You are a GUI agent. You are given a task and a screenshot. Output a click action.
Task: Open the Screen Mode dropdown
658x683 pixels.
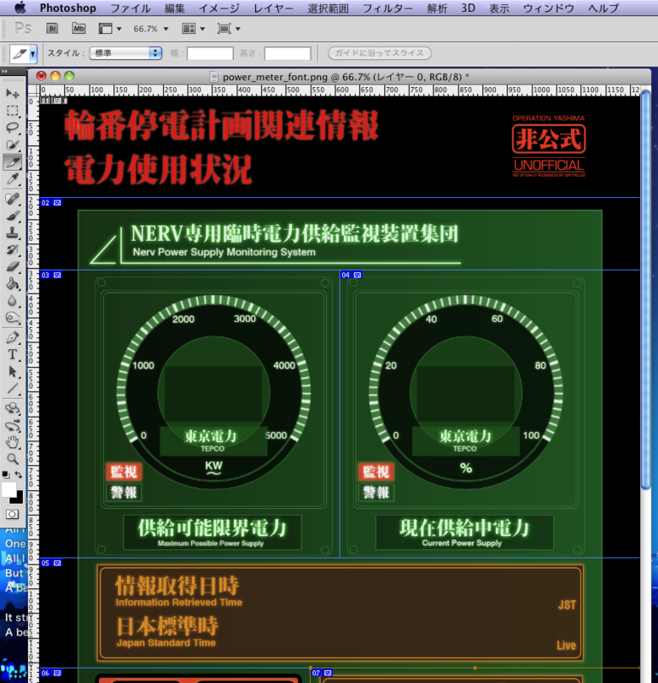[229, 29]
